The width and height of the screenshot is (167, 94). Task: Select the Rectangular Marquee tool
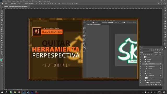2,11
